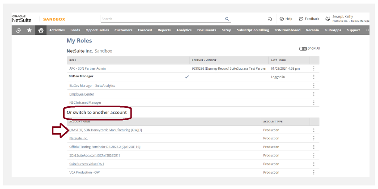Image resolution: width=378 pixels, height=189 pixels.
Task: Open options menu for the Employee Center row
Action: tap(314, 94)
